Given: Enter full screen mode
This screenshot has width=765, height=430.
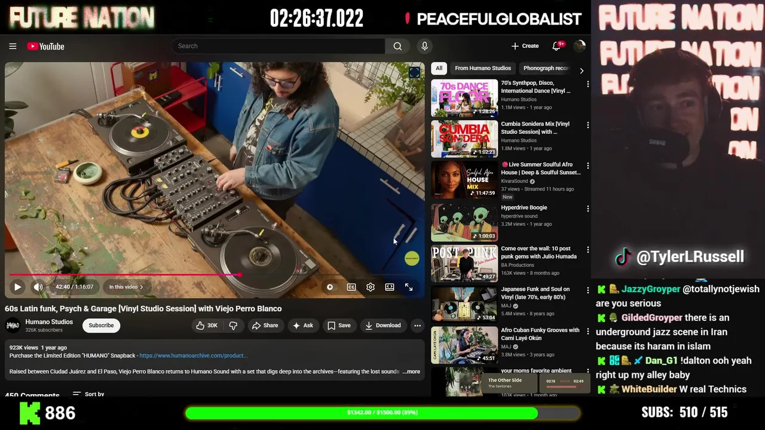Looking at the screenshot, I should click(x=409, y=287).
